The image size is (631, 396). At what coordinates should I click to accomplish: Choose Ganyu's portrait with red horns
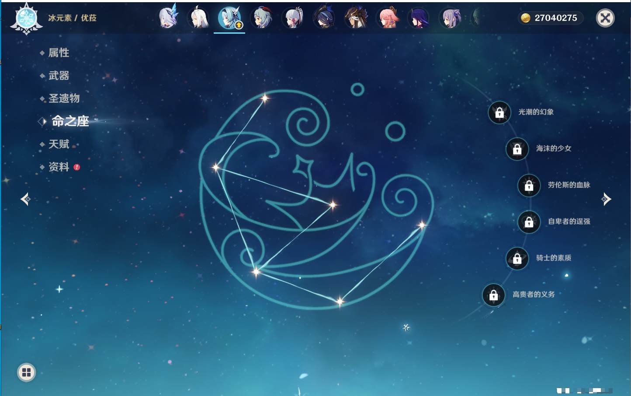262,18
